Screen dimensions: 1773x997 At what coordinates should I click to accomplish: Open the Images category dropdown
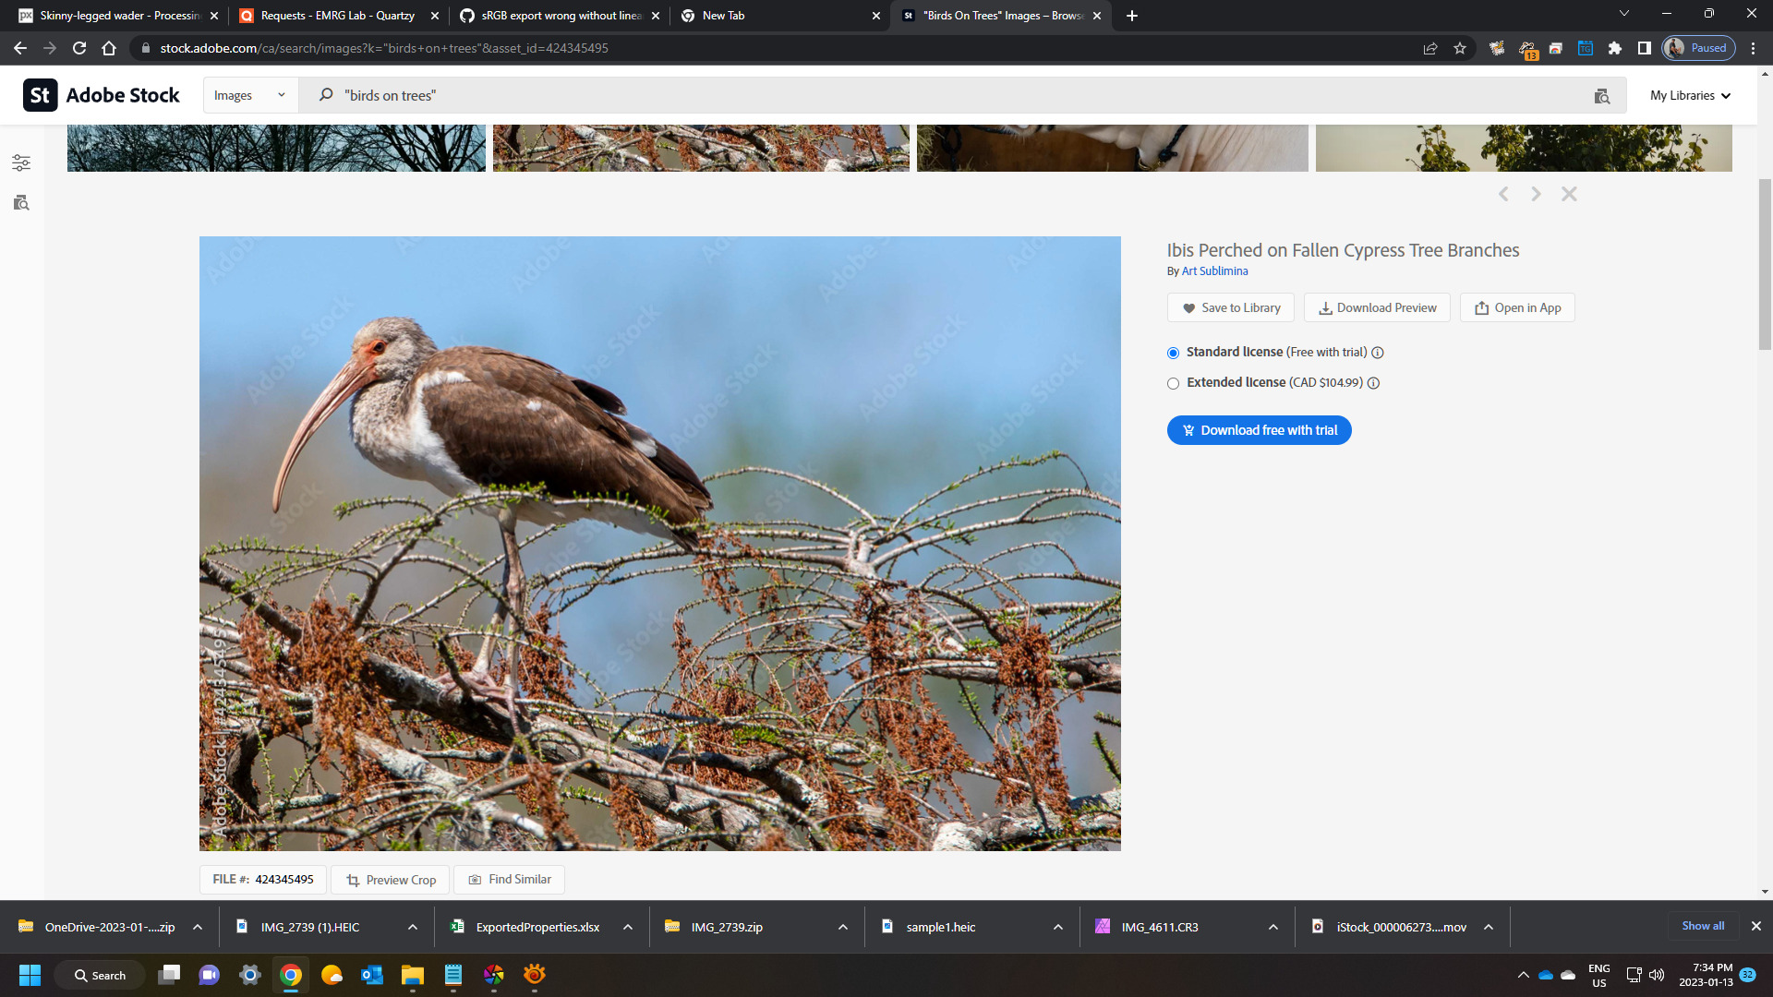click(250, 95)
